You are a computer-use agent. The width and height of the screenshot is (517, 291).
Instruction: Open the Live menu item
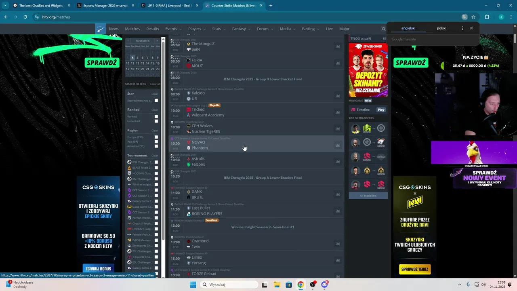(x=329, y=29)
